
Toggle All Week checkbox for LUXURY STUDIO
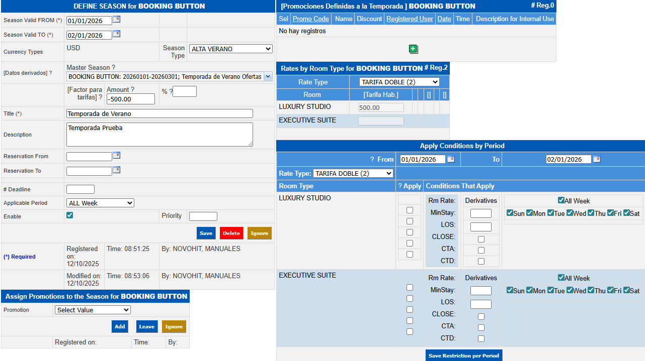pyautogui.click(x=561, y=200)
